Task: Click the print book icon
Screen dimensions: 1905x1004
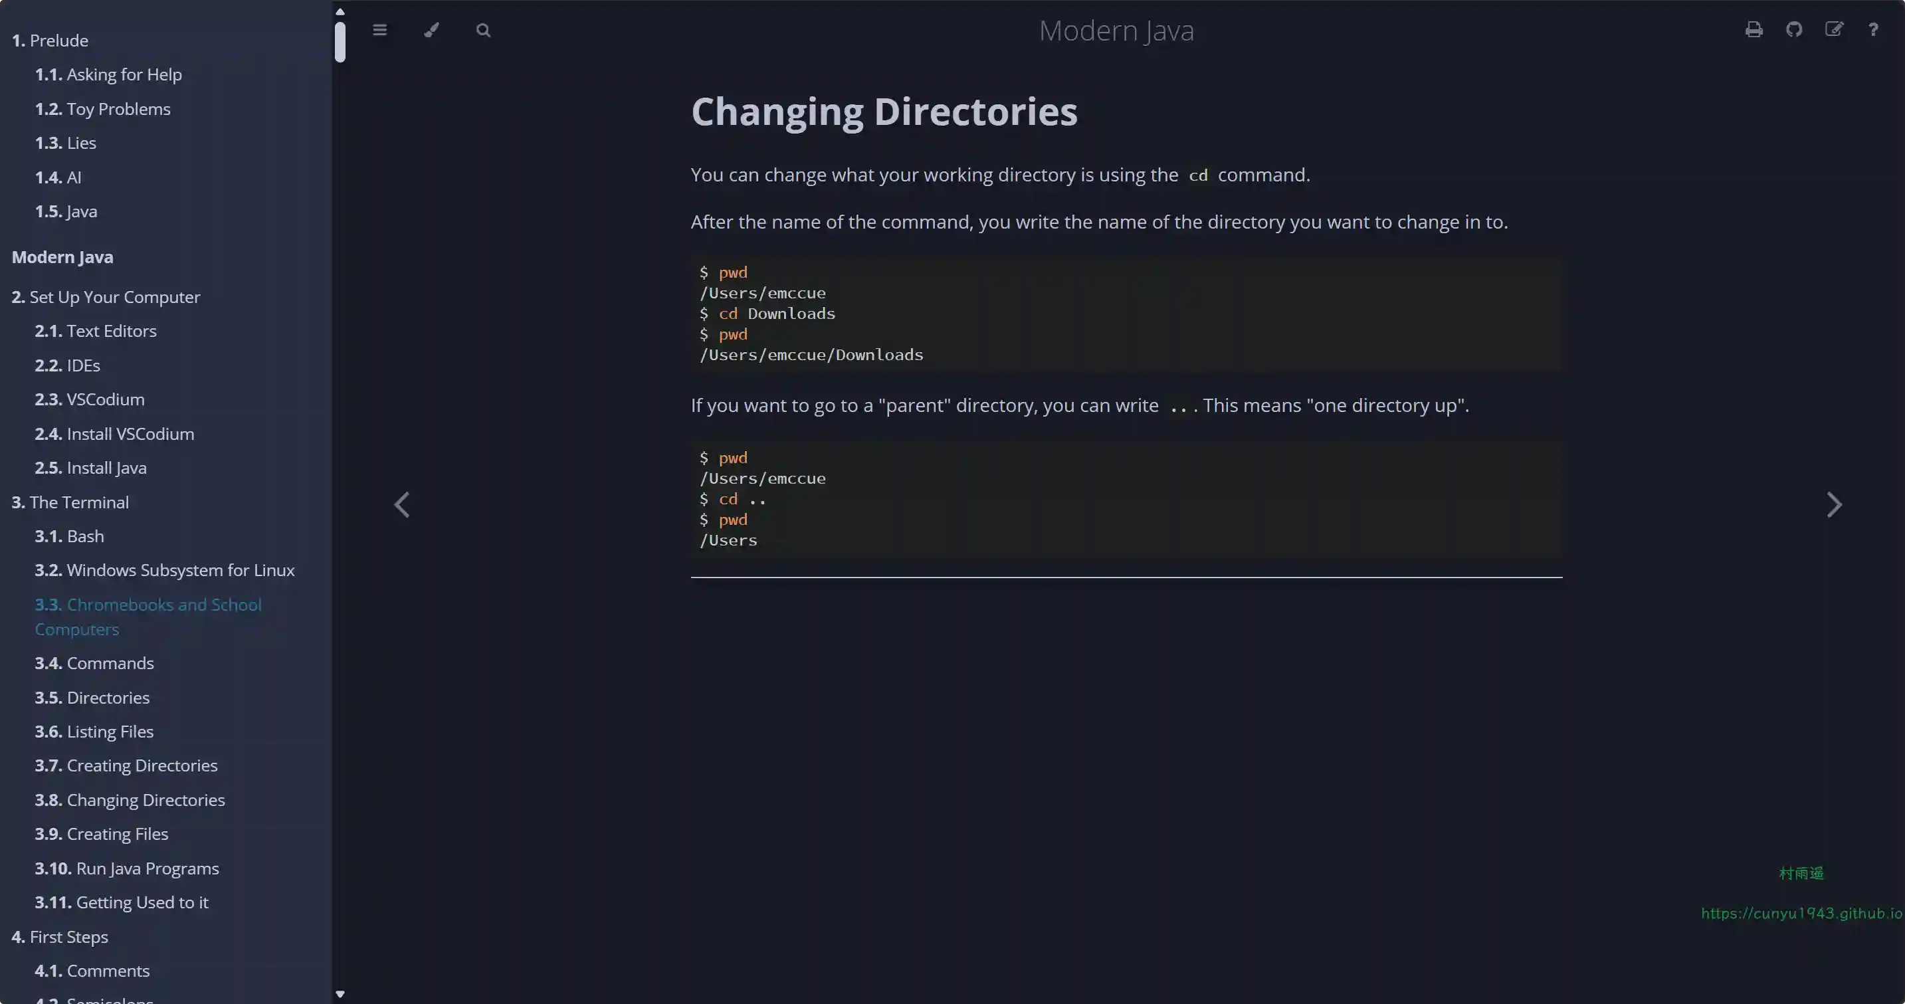Action: pos(1754,31)
